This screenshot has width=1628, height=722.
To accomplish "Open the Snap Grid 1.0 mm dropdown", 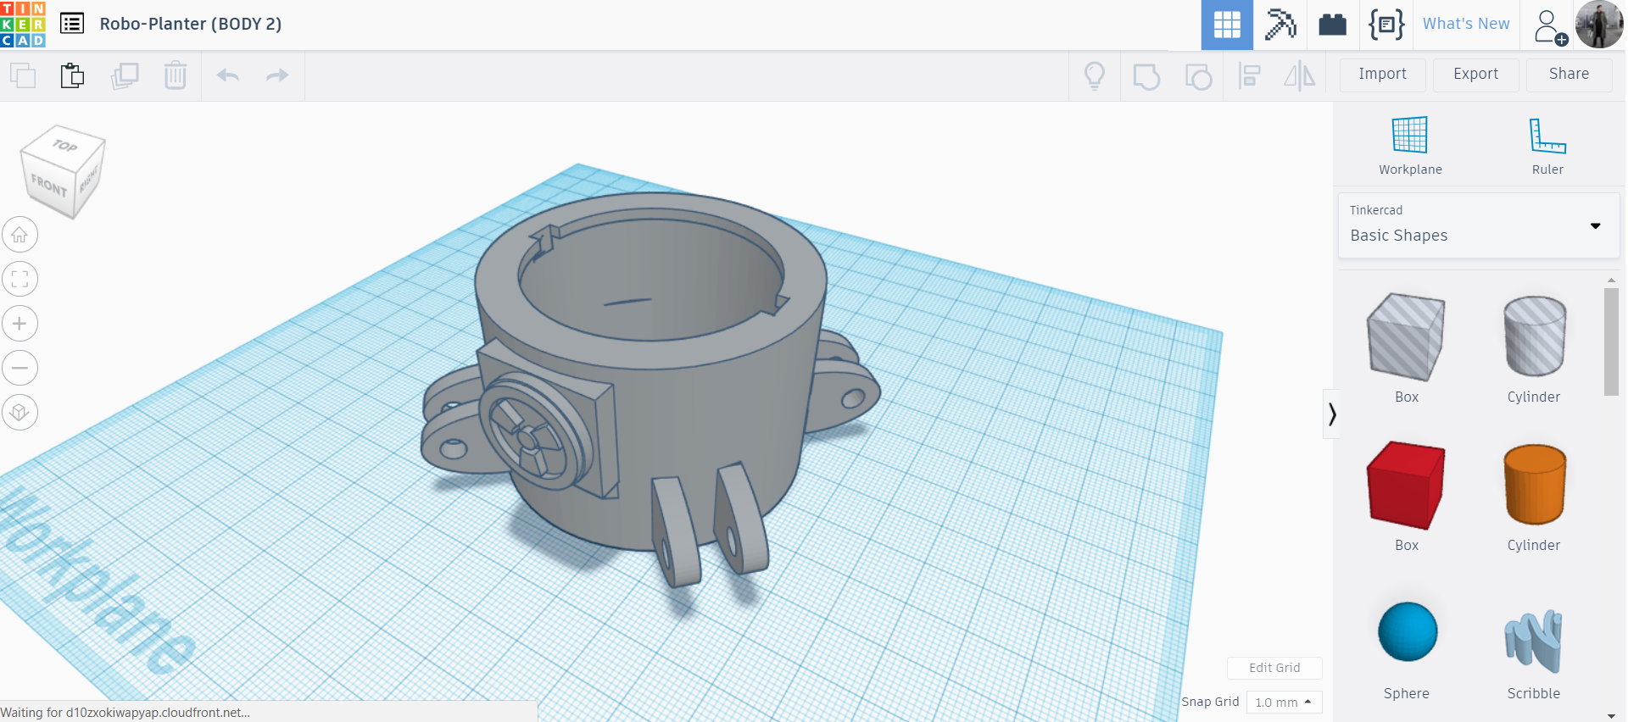I will [1284, 703].
